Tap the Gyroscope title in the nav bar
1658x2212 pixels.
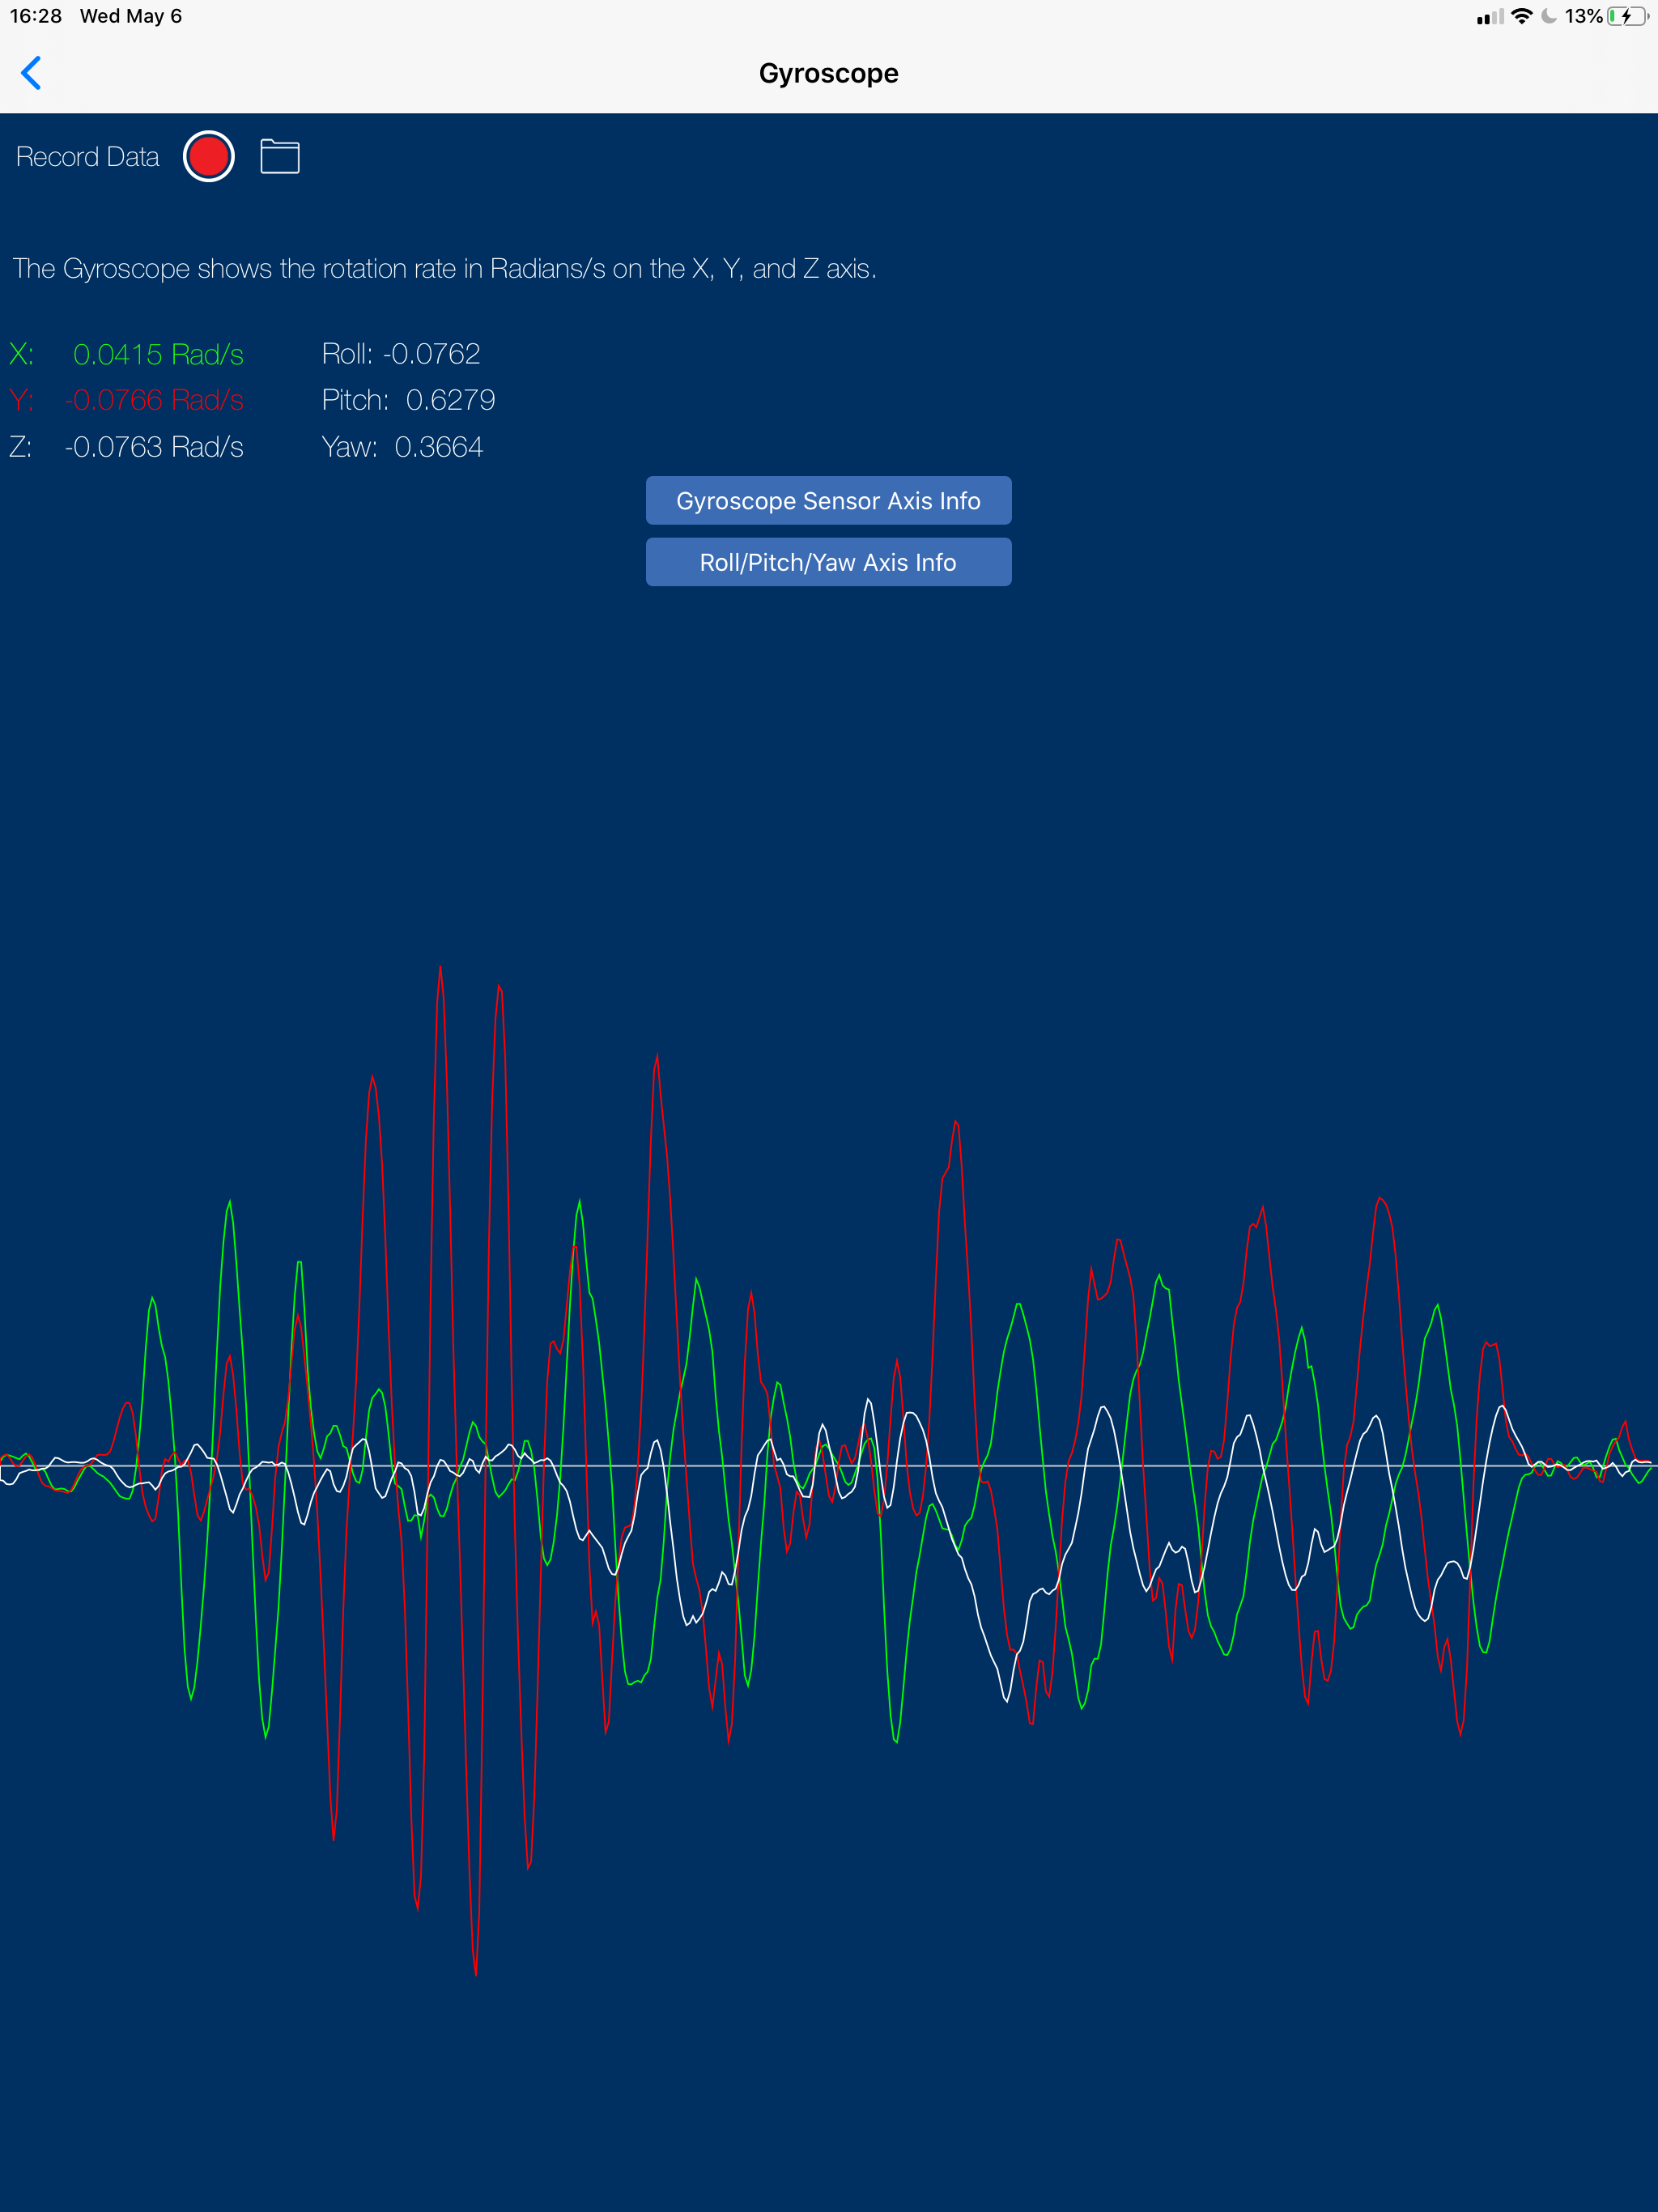pos(828,73)
